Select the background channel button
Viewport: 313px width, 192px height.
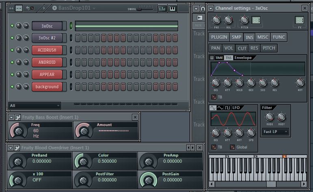point(47,87)
